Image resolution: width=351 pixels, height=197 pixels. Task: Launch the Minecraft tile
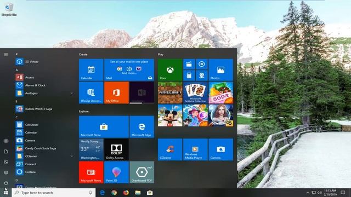click(170, 92)
